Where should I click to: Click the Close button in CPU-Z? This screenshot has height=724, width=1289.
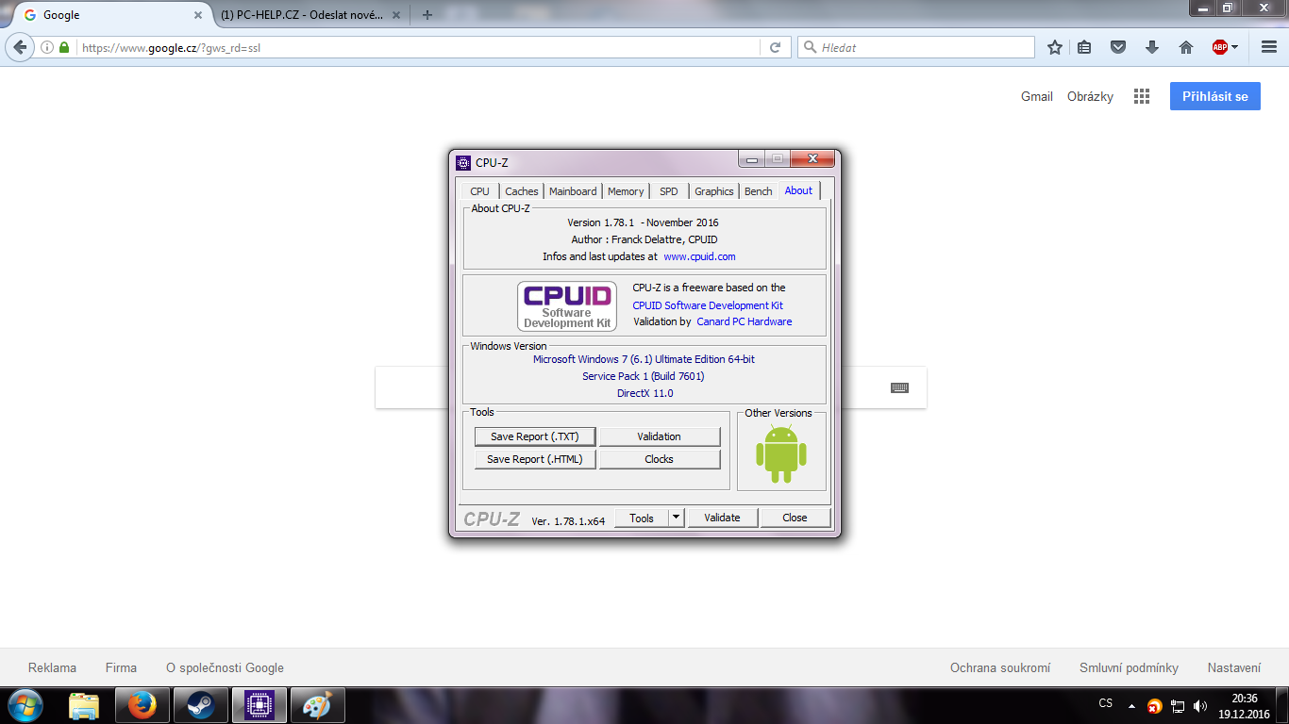[795, 518]
